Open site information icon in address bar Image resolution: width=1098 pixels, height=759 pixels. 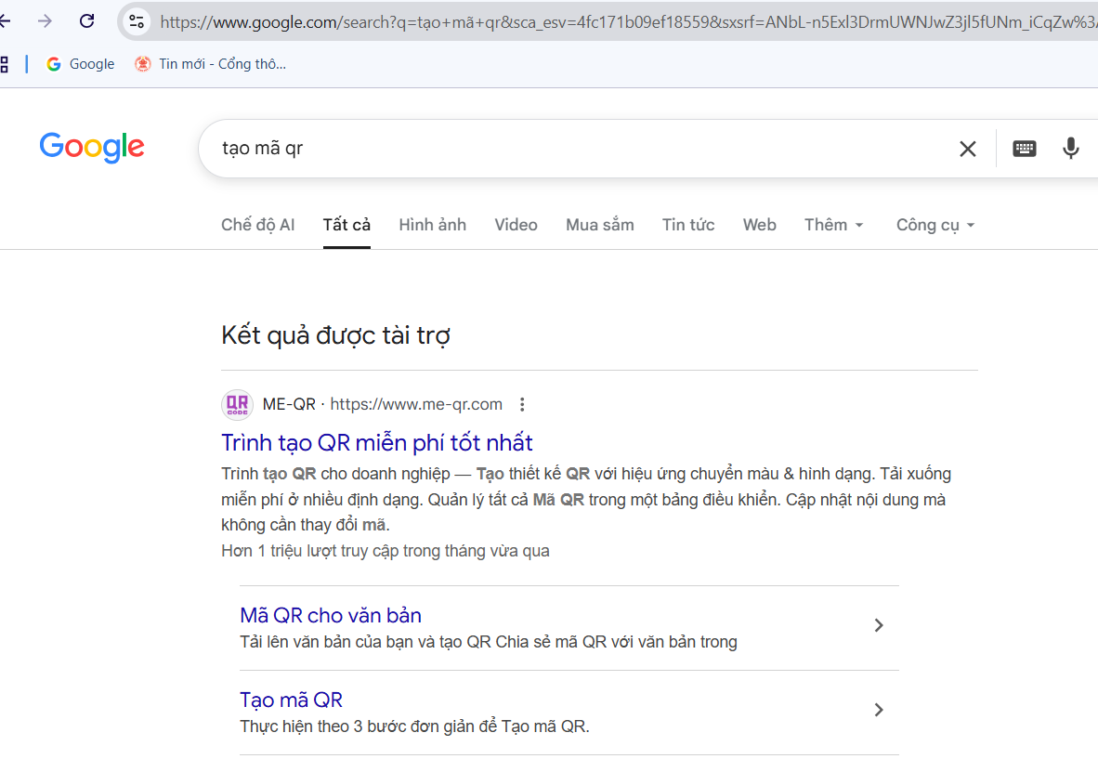click(137, 21)
